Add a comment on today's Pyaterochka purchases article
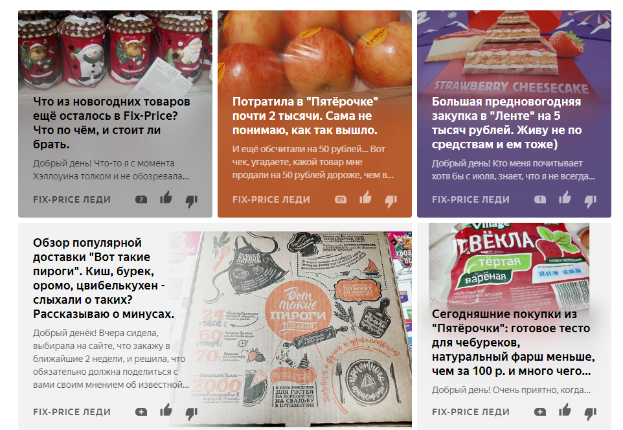This screenshot has width=623, height=430. 540,412
